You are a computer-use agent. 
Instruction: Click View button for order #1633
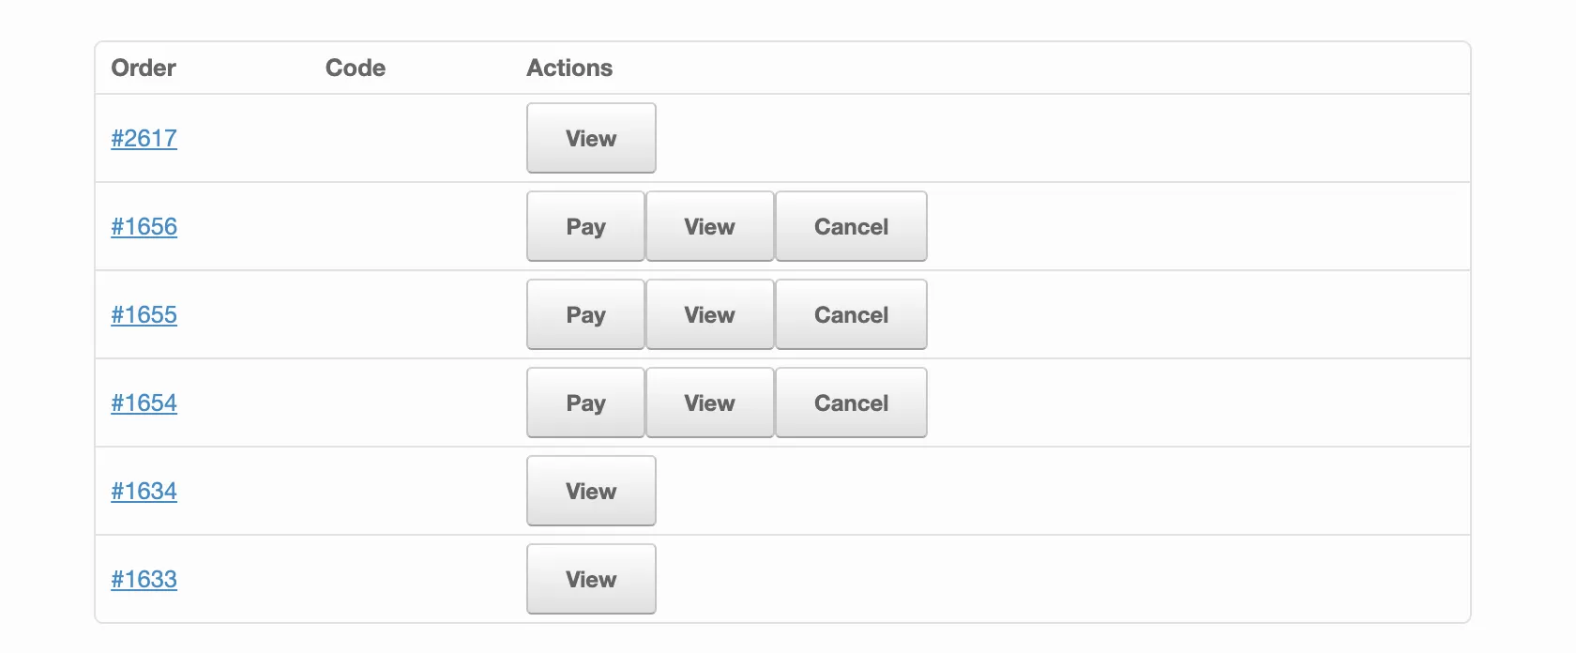[x=591, y=579]
